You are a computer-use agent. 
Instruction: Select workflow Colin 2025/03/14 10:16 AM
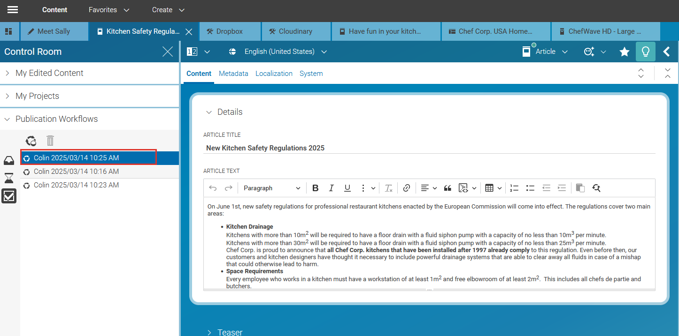click(76, 172)
